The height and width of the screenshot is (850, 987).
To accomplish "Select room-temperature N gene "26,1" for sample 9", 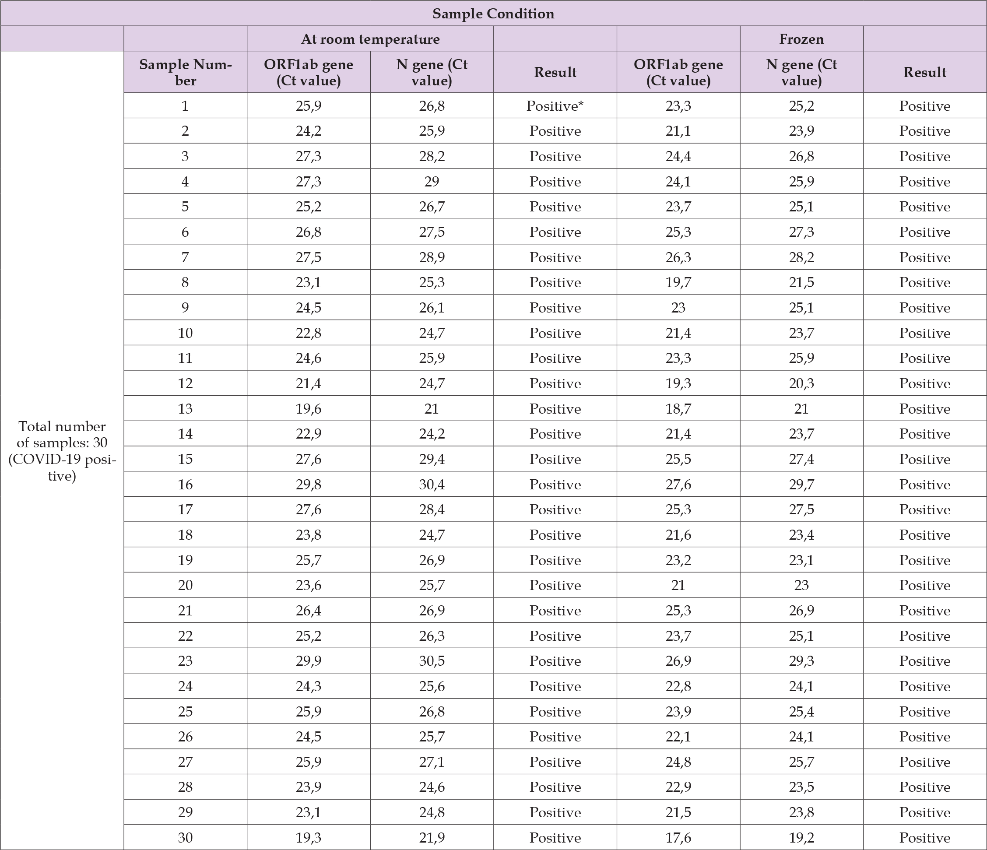I will pyautogui.click(x=432, y=308).
